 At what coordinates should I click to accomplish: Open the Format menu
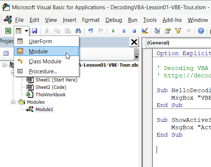91,20
